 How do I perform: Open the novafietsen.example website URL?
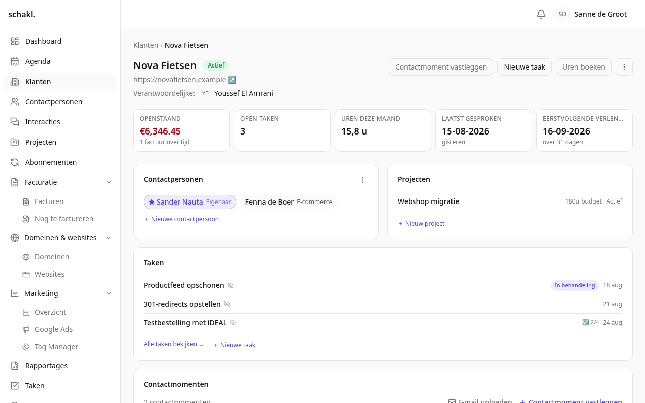(179, 80)
